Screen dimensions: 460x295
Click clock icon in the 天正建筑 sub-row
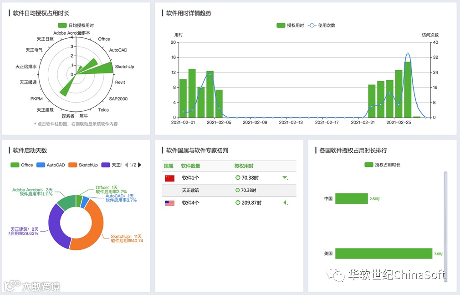[238, 190]
